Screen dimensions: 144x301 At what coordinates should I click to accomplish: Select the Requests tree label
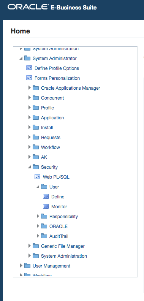tap(51, 138)
